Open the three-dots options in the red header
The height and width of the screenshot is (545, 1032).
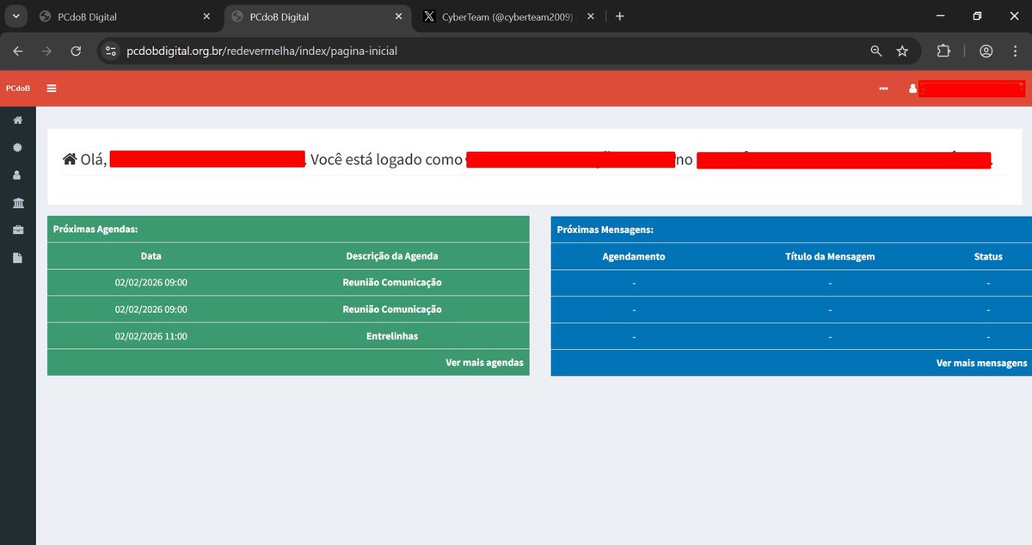point(883,89)
